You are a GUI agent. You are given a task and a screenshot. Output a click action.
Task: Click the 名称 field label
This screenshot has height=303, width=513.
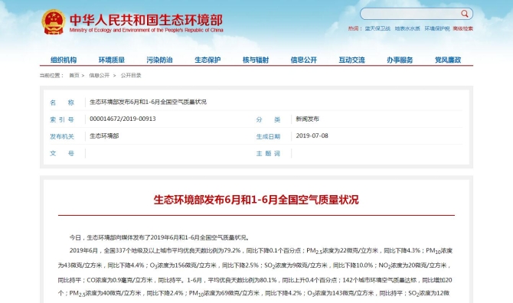(62, 103)
